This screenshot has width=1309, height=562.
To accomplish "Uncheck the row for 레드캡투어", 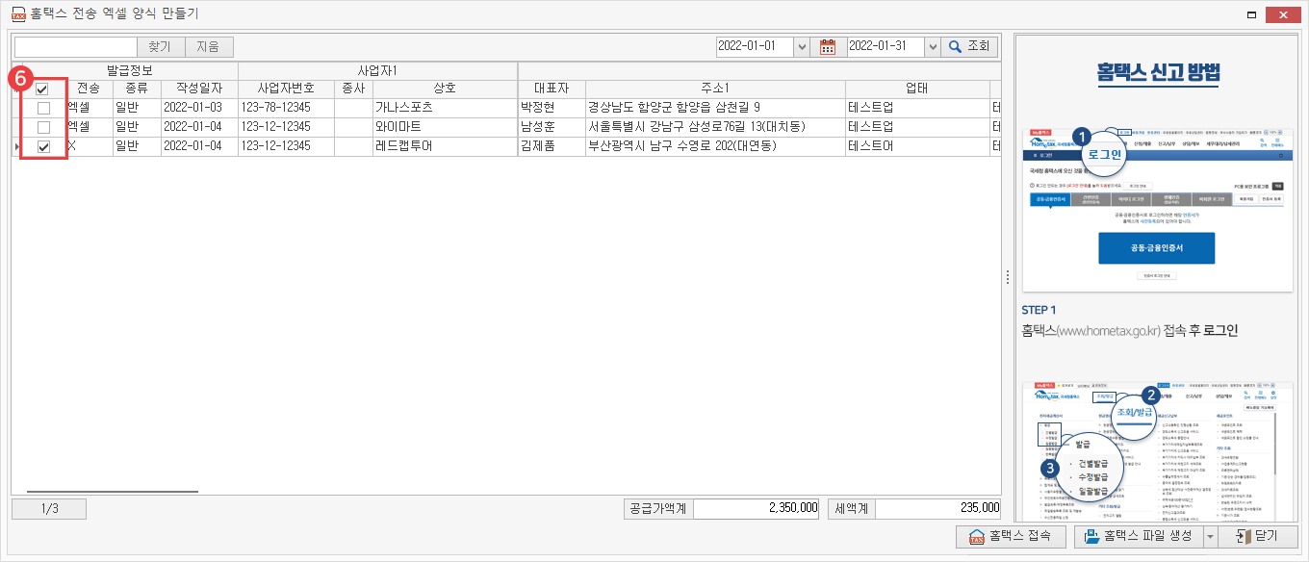I will coord(43,146).
